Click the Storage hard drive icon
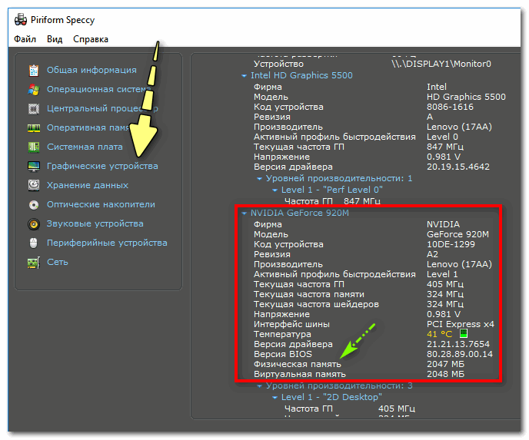 click(x=34, y=185)
